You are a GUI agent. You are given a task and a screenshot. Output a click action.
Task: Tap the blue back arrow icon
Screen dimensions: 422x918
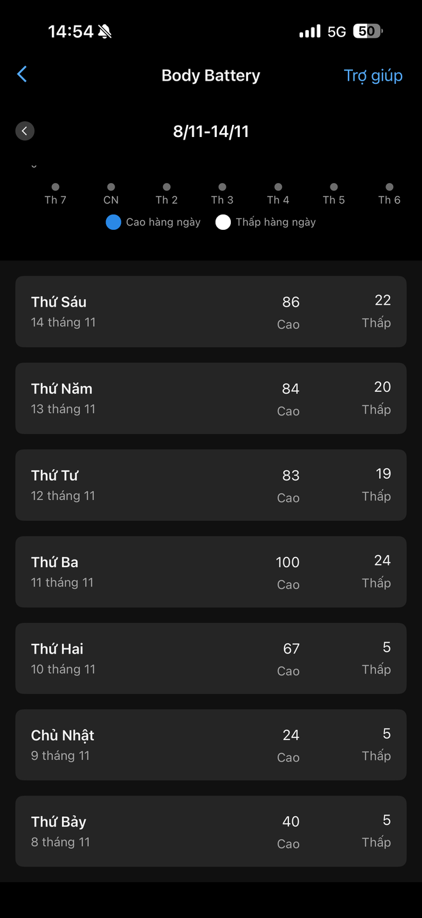(x=22, y=74)
